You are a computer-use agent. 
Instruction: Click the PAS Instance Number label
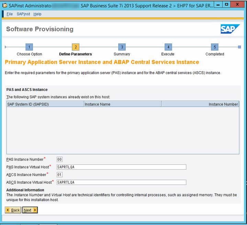25,160
